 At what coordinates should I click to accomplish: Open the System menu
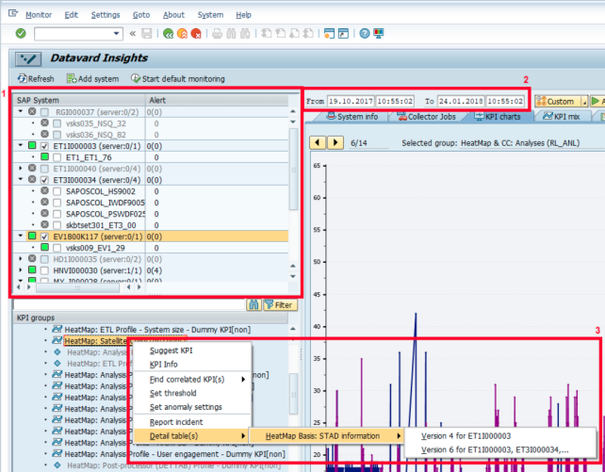(210, 15)
